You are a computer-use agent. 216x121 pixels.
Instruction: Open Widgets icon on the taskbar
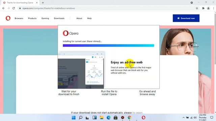pyautogui.click(x=94, y=118)
